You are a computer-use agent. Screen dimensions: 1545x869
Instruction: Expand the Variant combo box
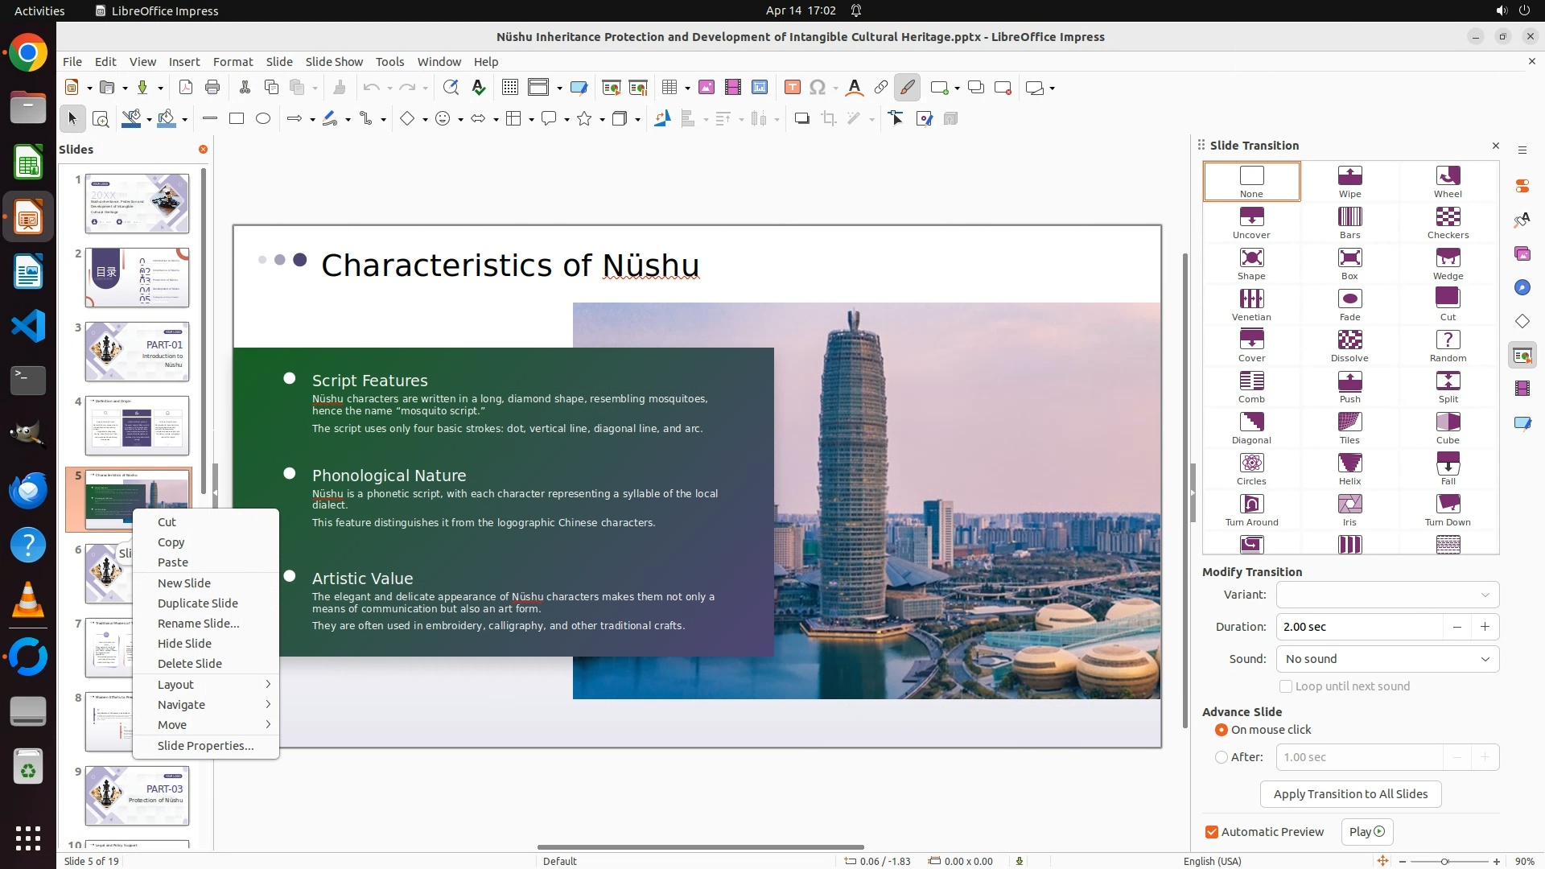coord(1387,595)
